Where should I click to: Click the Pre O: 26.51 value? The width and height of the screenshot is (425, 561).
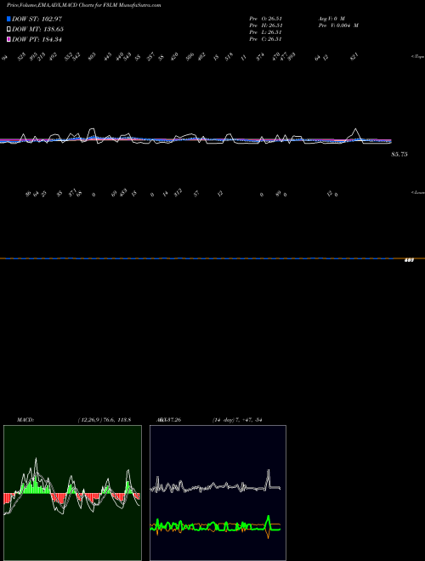click(x=266, y=18)
